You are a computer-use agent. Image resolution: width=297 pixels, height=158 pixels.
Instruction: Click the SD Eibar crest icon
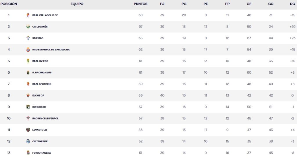28,38
